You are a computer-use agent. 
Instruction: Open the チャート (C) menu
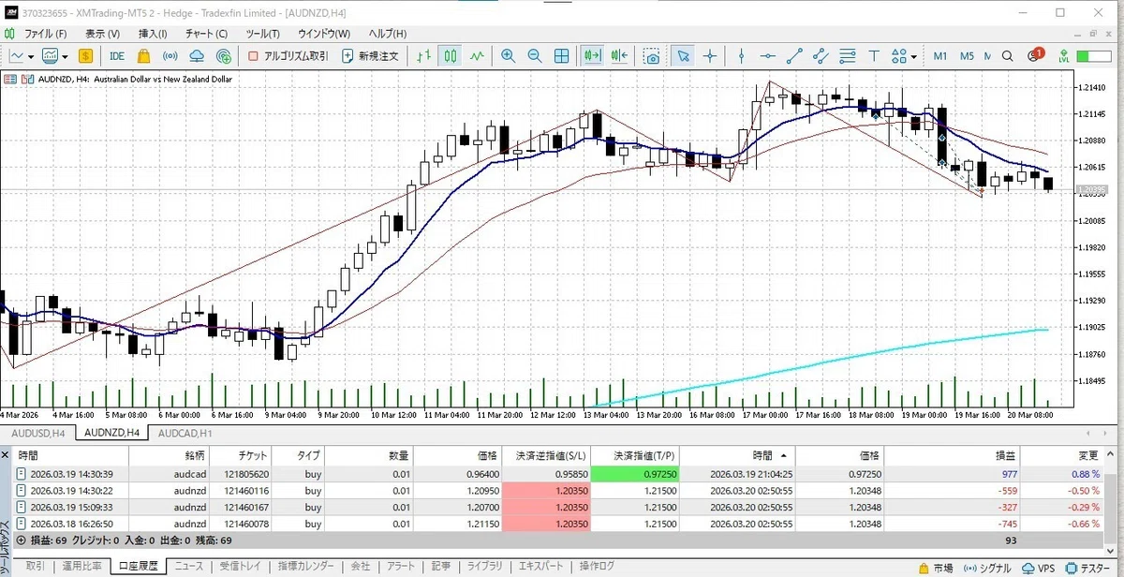(208, 33)
